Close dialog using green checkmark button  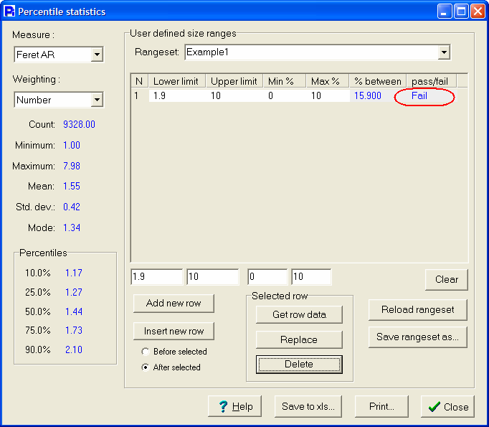pos(447,407)
